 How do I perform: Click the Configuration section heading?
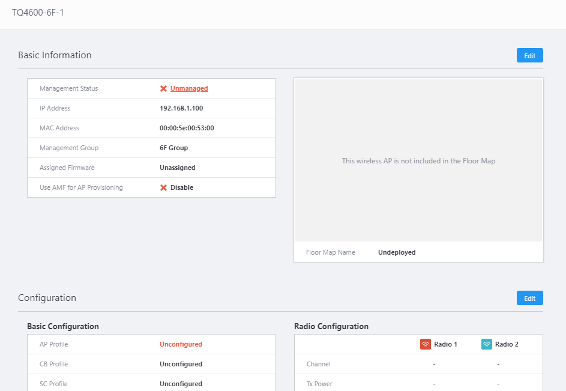pos(47,298)
